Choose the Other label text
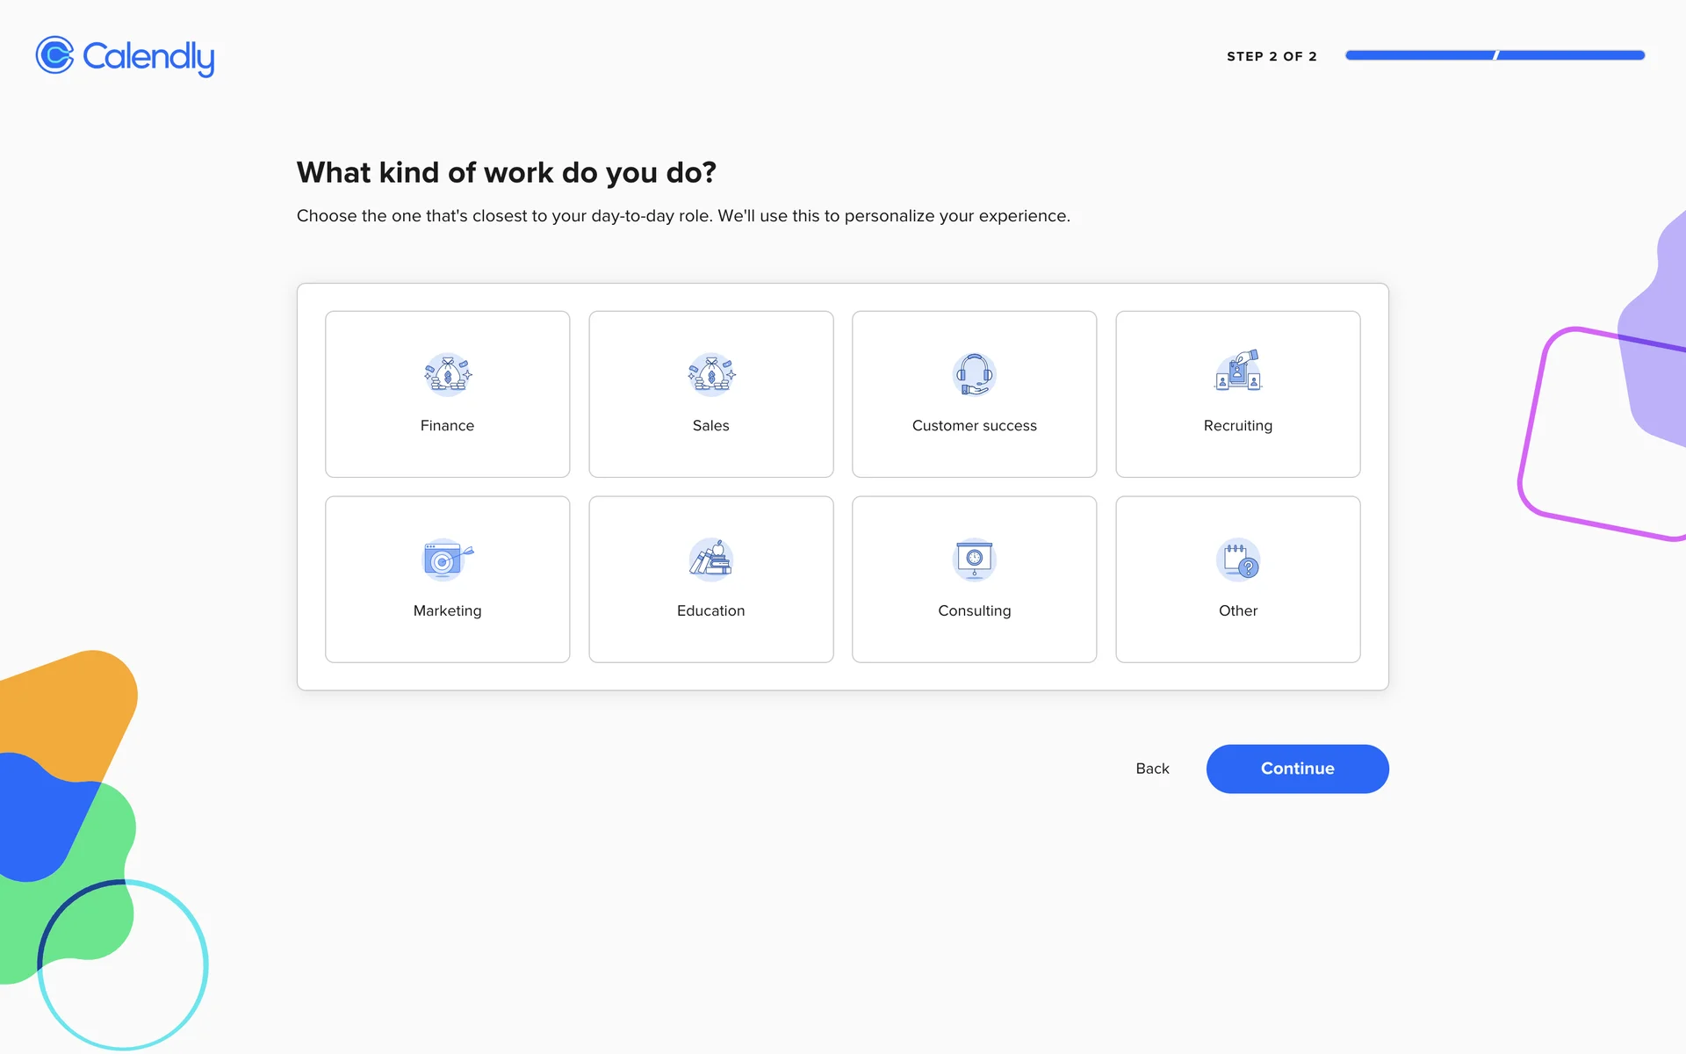The width and height of the screenshot is (1686, 1054). pos(1238,610)
